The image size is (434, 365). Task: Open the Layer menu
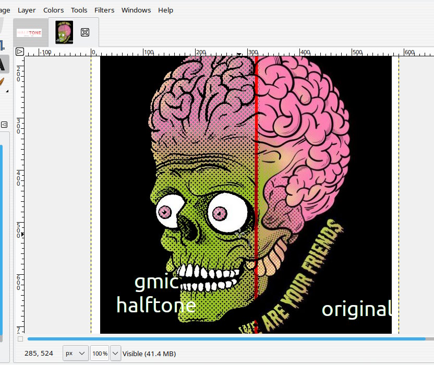[x=27, y=10]
